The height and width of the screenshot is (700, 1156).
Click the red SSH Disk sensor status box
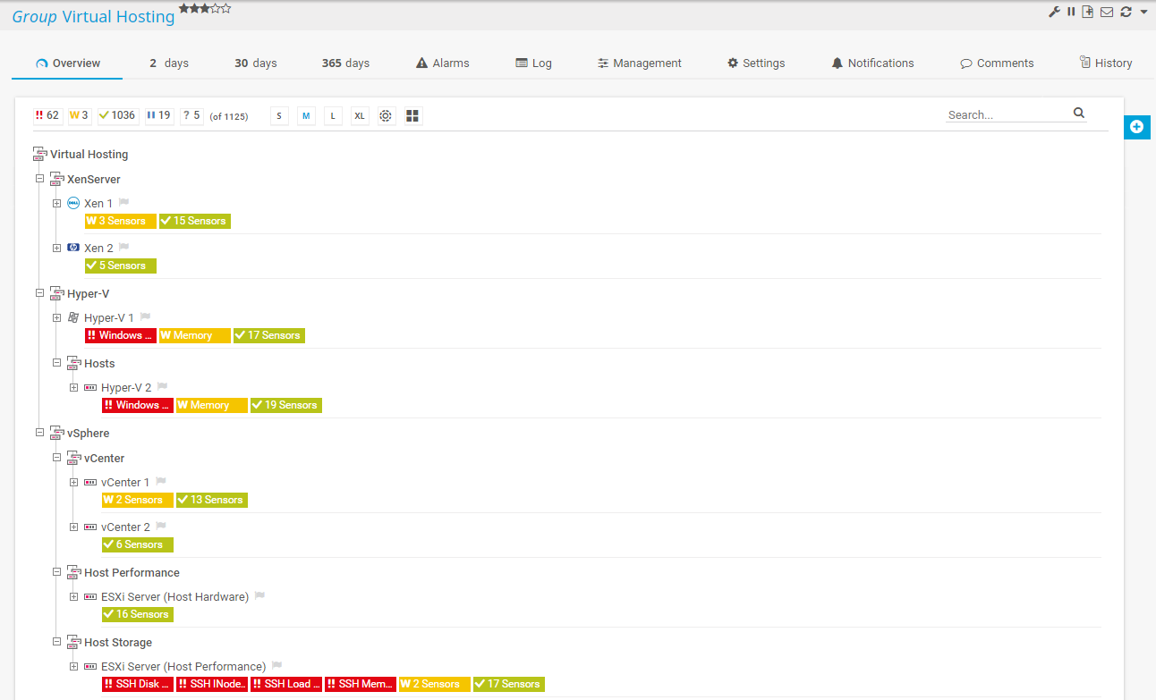(x=137, y=684)
